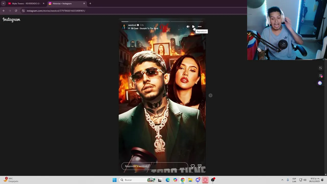Go to the next story with the arrow
Screen dimensions: 327x184
210,95
